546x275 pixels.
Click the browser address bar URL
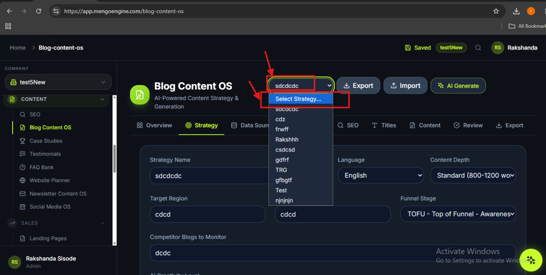123,11
